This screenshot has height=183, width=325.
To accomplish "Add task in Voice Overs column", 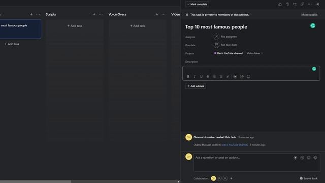I will click(x=138, y=26).
